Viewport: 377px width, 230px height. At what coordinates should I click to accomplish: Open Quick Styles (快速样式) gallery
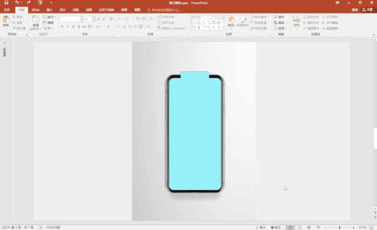pos(242,22)
